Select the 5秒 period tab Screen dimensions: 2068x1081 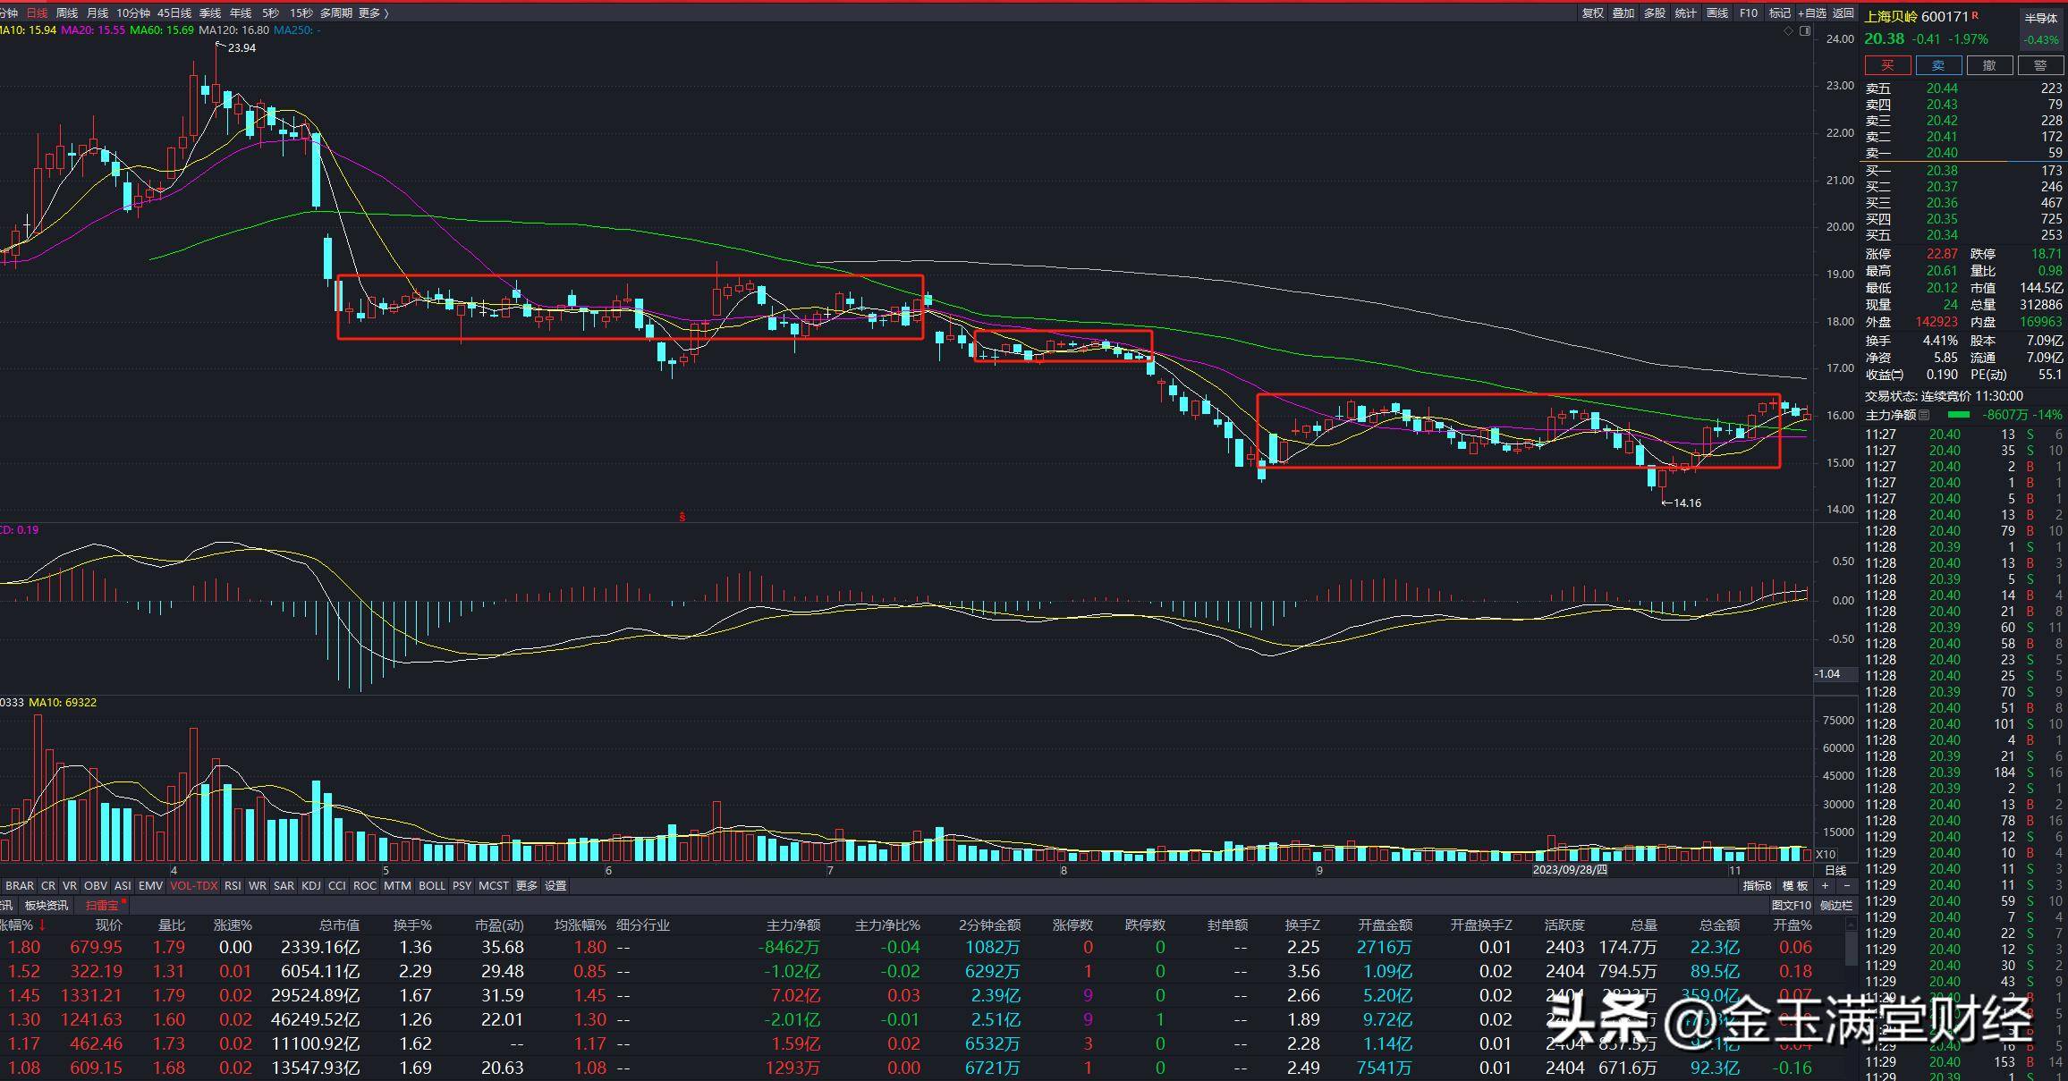click(x=270, y=13)
